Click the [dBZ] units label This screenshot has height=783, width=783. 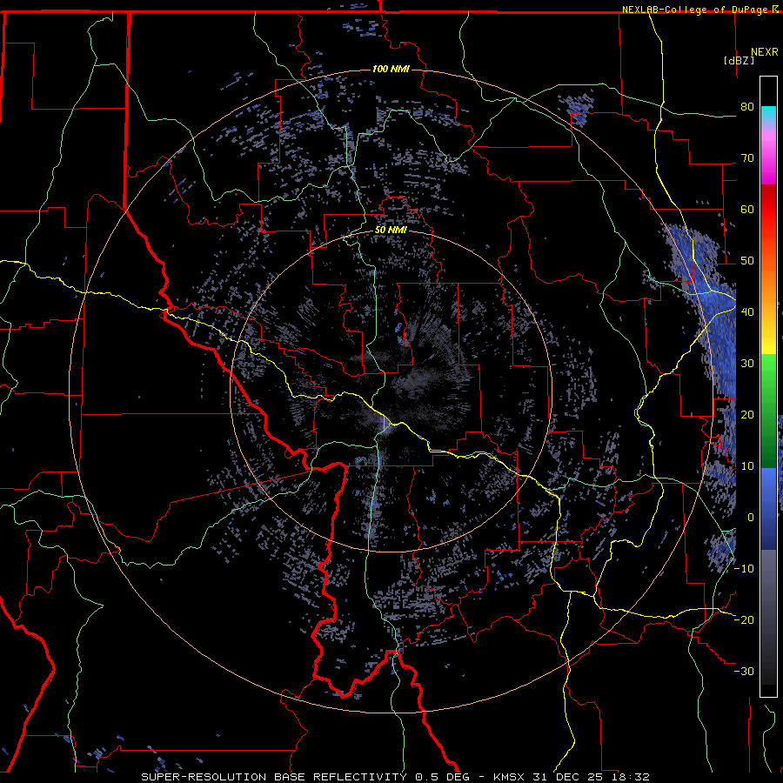(739, 60)
